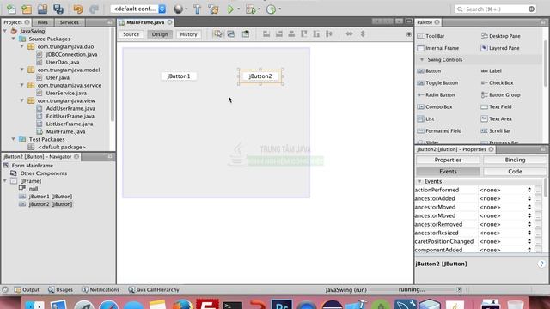Cancel the running JavaSwing process
This screenshot has height=309, width=550.
[x=459, y=290]
